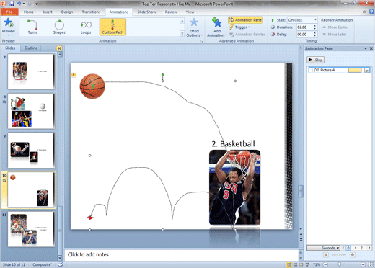Select the slide 8 thumbnail
Screen dimensions: 375x268
coord(31,111)
